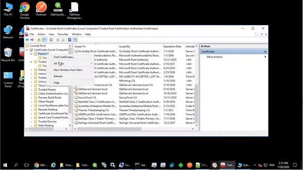Sort by the Expiration Date column header
This screenshot has height=170, width=303.
173,46
